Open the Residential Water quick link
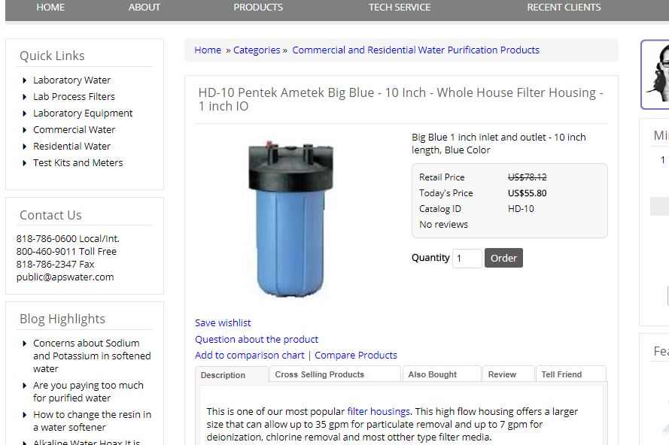The image size is (669, 445). (71, 146)
